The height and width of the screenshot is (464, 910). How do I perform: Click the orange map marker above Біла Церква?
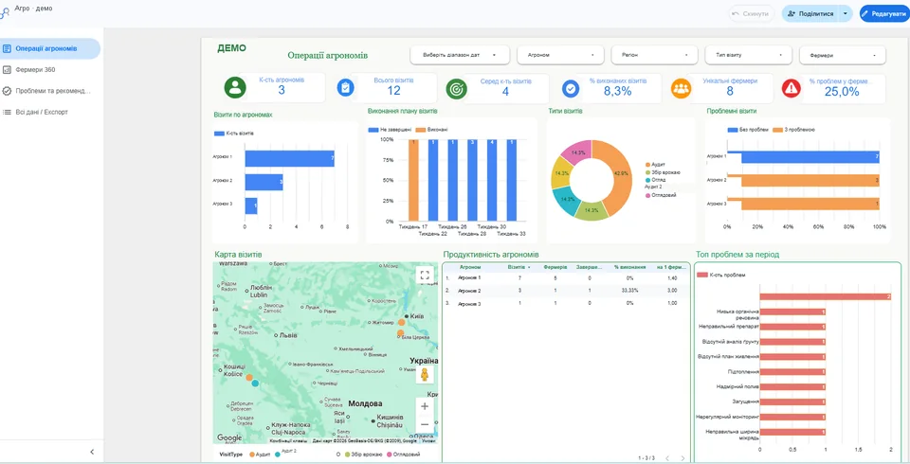[400, 333]
